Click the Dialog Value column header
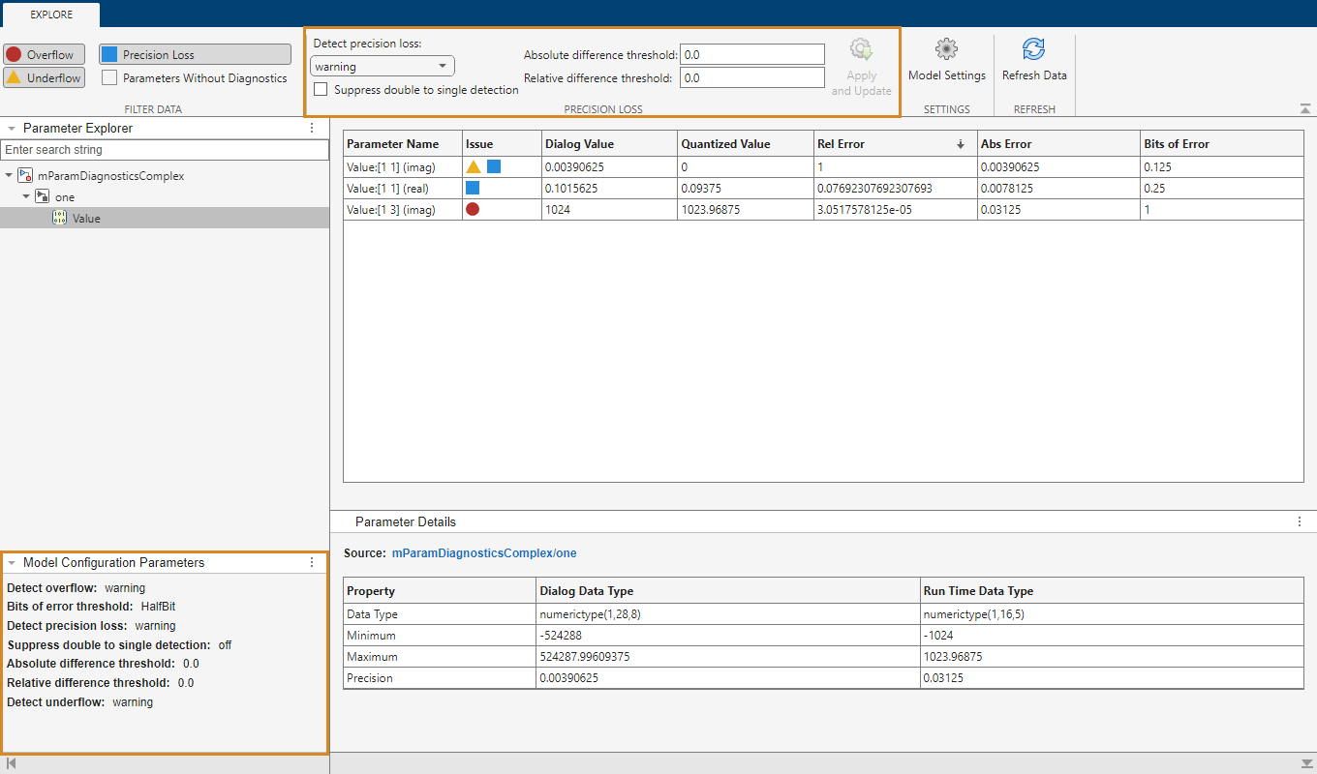This screenshot has height=774, width=1317. (609, 144)
